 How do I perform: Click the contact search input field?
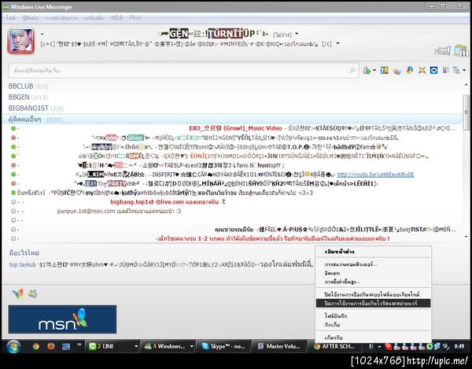(183, 71)
